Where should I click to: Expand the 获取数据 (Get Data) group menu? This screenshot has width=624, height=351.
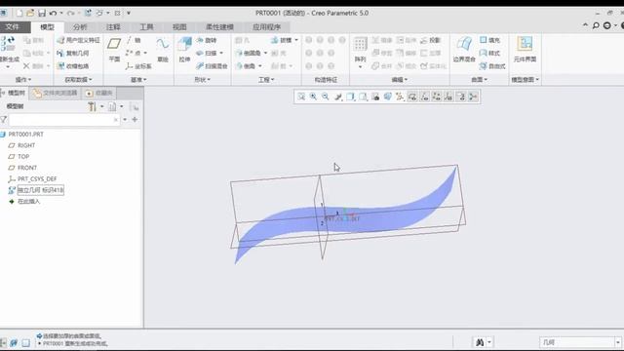point(78,80)
